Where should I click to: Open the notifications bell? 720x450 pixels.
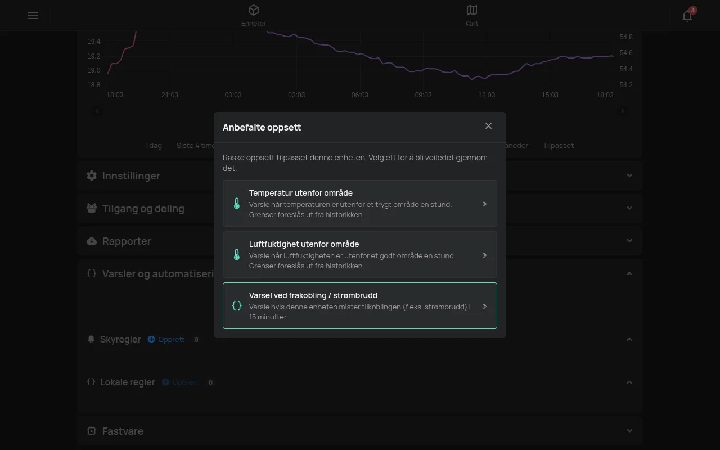(x=687, y=16)
